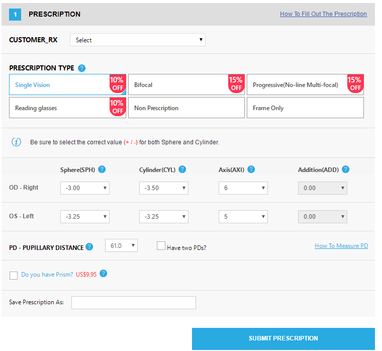The width and height of the screenshot is (382, 351).
Task: Click the Sphere(SPH) help icon
Action: (102, 169)
